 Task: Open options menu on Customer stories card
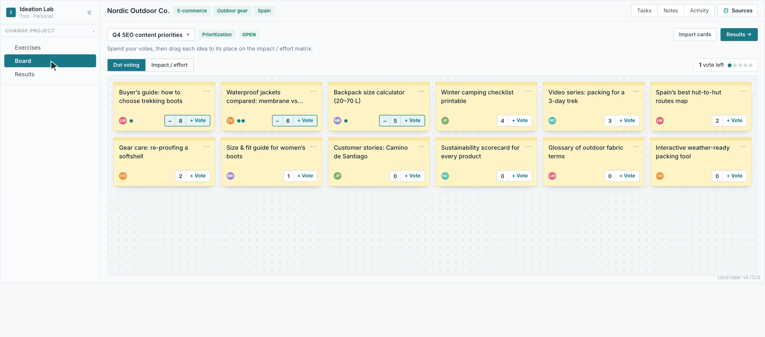pos(421,147)
